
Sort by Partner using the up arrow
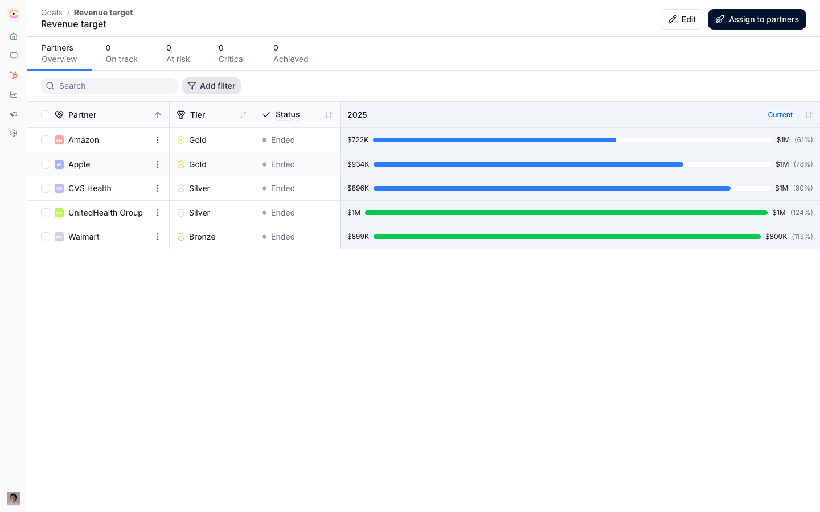pos(158,115)
